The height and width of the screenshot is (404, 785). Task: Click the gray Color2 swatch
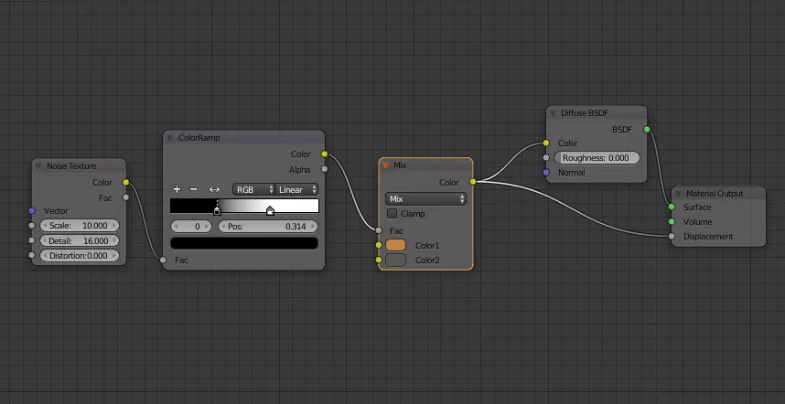tap(395, 260)
